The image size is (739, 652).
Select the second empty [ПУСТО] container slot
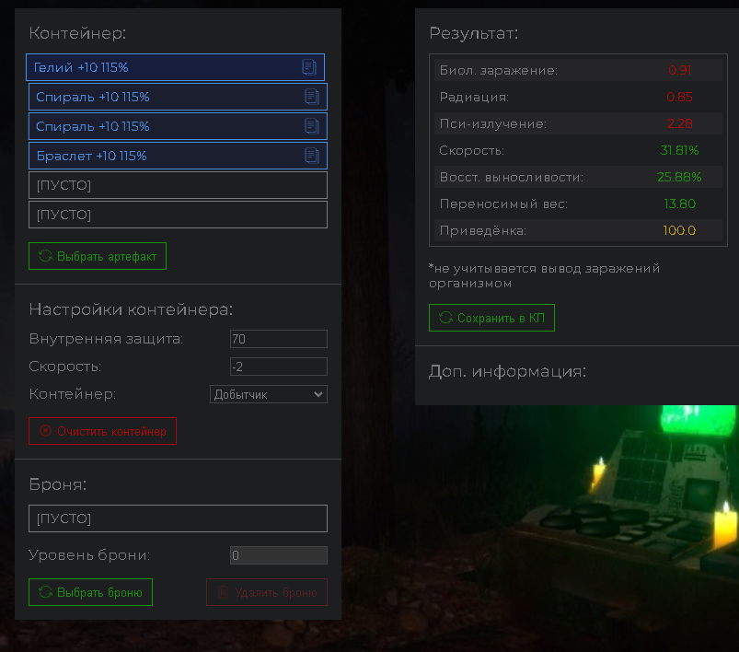click(178, 215)
